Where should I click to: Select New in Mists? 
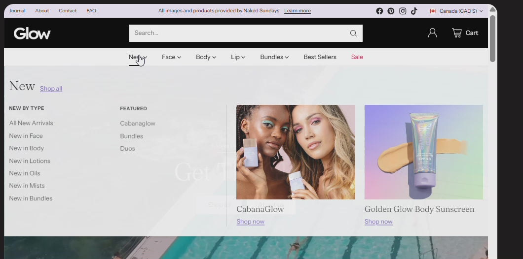click(x=27, y=186)
